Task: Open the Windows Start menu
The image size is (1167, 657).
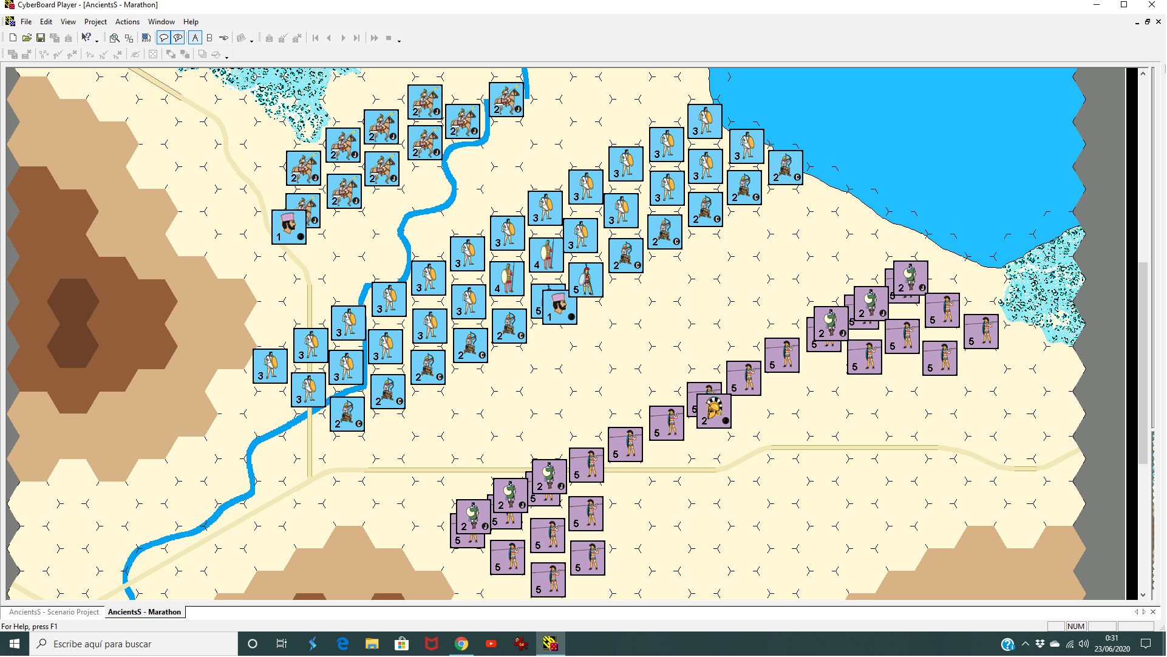Action: 15,644
